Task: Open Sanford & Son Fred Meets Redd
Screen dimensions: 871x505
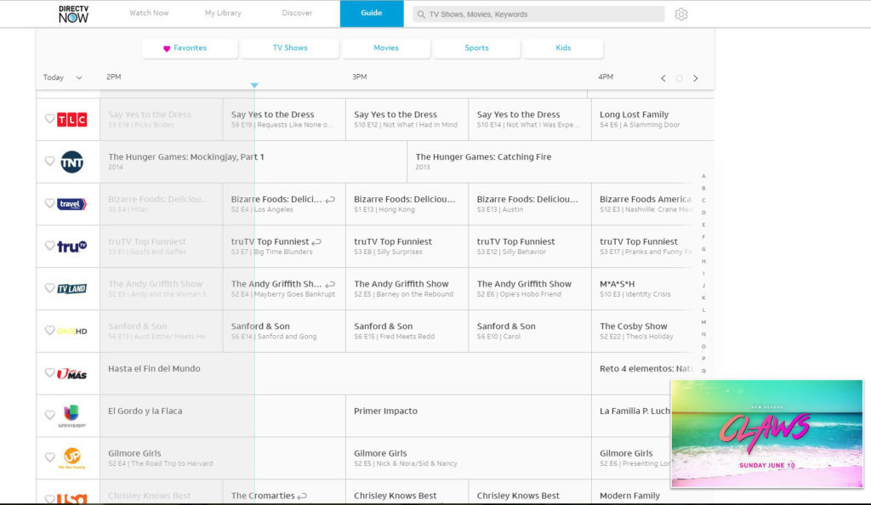Action: pyautogui.click(x=407, y=331)
